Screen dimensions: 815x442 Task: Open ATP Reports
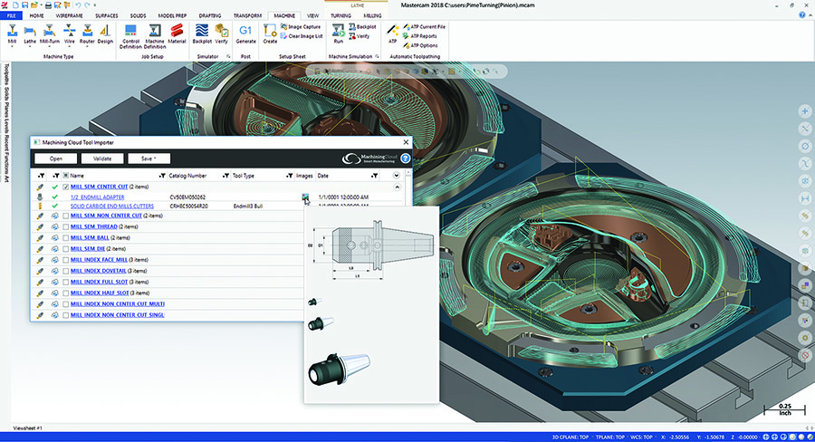point(419,36)
